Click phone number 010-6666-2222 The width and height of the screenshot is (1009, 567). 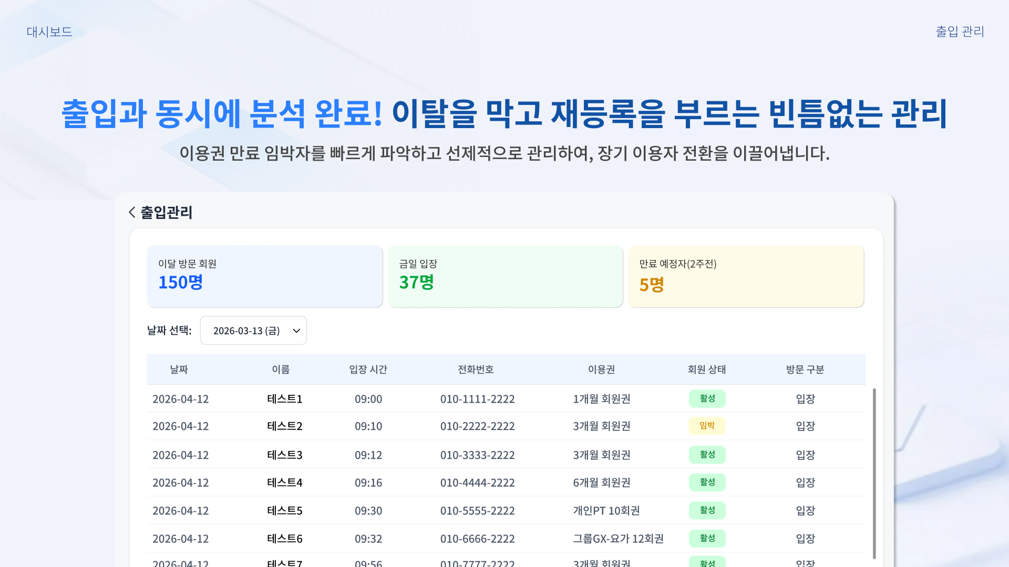pos(477,539)
